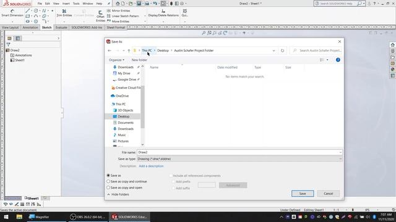
Task: Switch to the View Layout tab
Action: pos(11,27)
